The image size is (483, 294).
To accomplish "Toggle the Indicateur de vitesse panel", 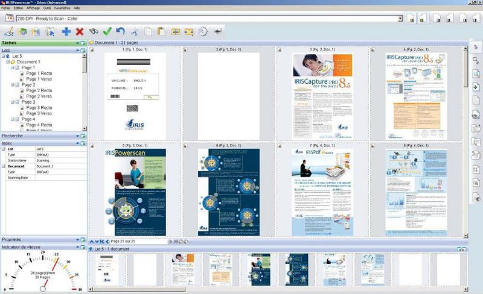I will click(78, 247).
